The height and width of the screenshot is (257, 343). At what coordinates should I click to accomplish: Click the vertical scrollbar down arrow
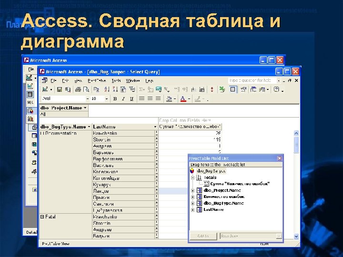(296, 236)
